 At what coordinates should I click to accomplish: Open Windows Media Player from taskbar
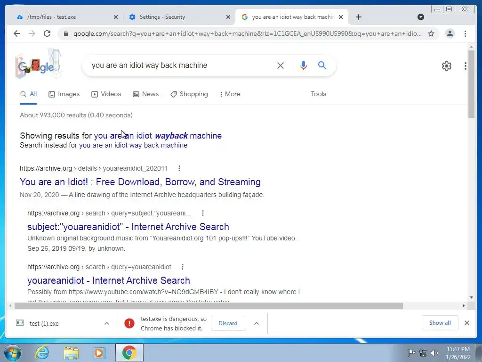[100, 353]
